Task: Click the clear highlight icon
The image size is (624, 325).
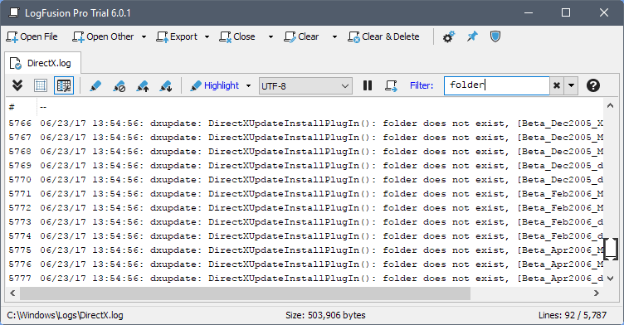Action: pos(119,85)
